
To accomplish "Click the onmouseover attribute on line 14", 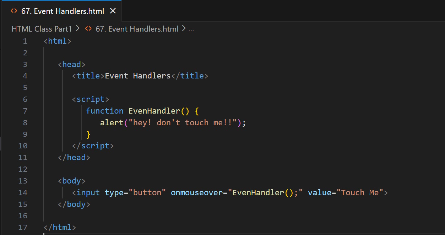I will (x=196, y=192).
